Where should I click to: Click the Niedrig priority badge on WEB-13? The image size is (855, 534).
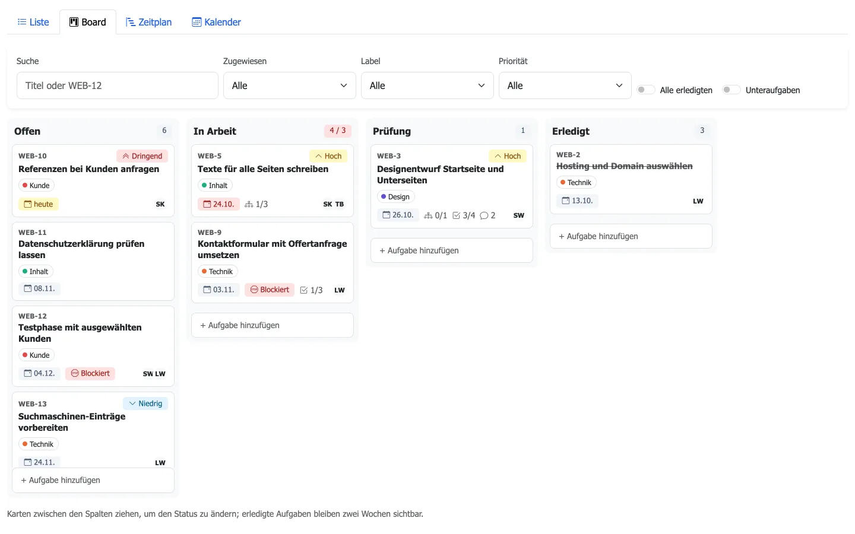point(145,403)
